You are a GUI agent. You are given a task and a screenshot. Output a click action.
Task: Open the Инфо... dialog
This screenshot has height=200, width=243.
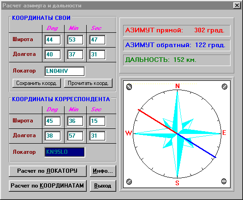(103, 171)
